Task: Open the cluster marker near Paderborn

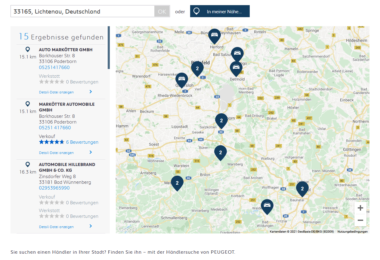Action: 221,121
